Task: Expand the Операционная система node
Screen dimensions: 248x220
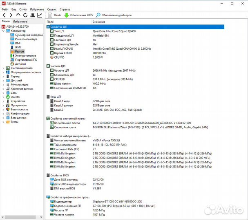Action: click(x=3, y=72)
